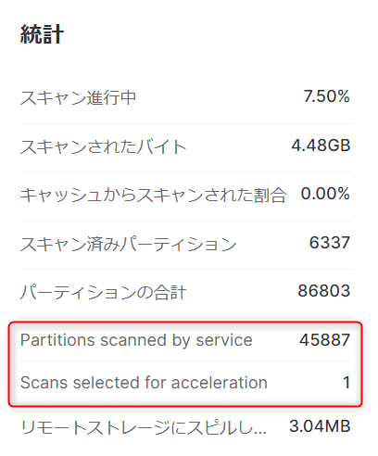
Task: Select the スキャン進行中 label
Action: coord(78,97)
